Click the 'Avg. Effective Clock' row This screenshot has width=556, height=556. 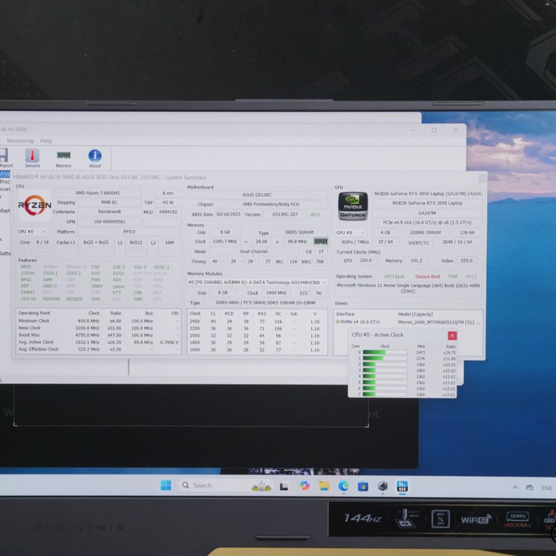(x=98, y=349)
